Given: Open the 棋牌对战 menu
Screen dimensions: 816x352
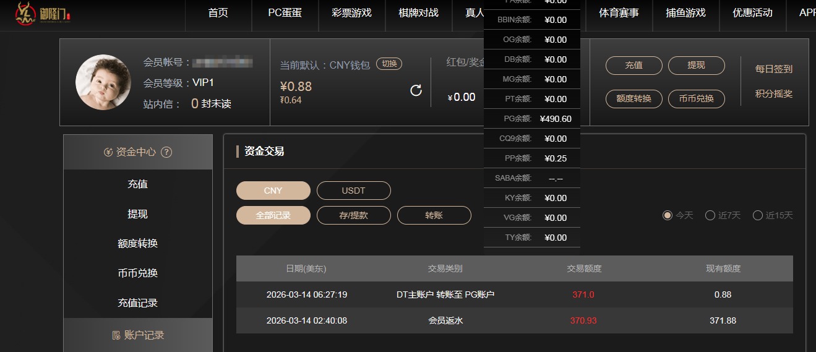Looking at the screenshot, I should (x=419, y=13).
